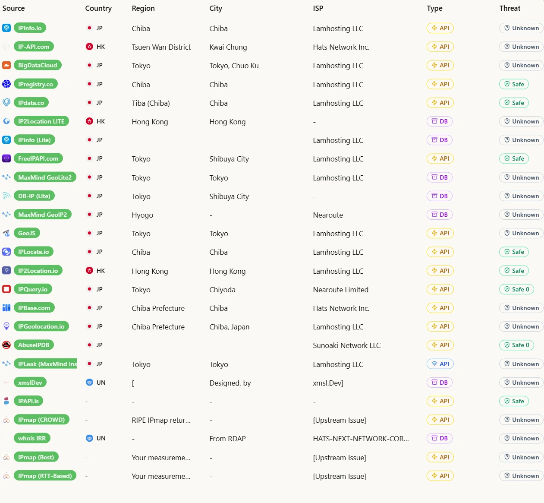Click Safe 0 badge in IPQuery.io row
This screenshot has height=503, width=544.
pyautogui.click(x=516, y=289)
